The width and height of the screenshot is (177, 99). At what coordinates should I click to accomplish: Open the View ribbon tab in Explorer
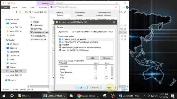point(32,7)
